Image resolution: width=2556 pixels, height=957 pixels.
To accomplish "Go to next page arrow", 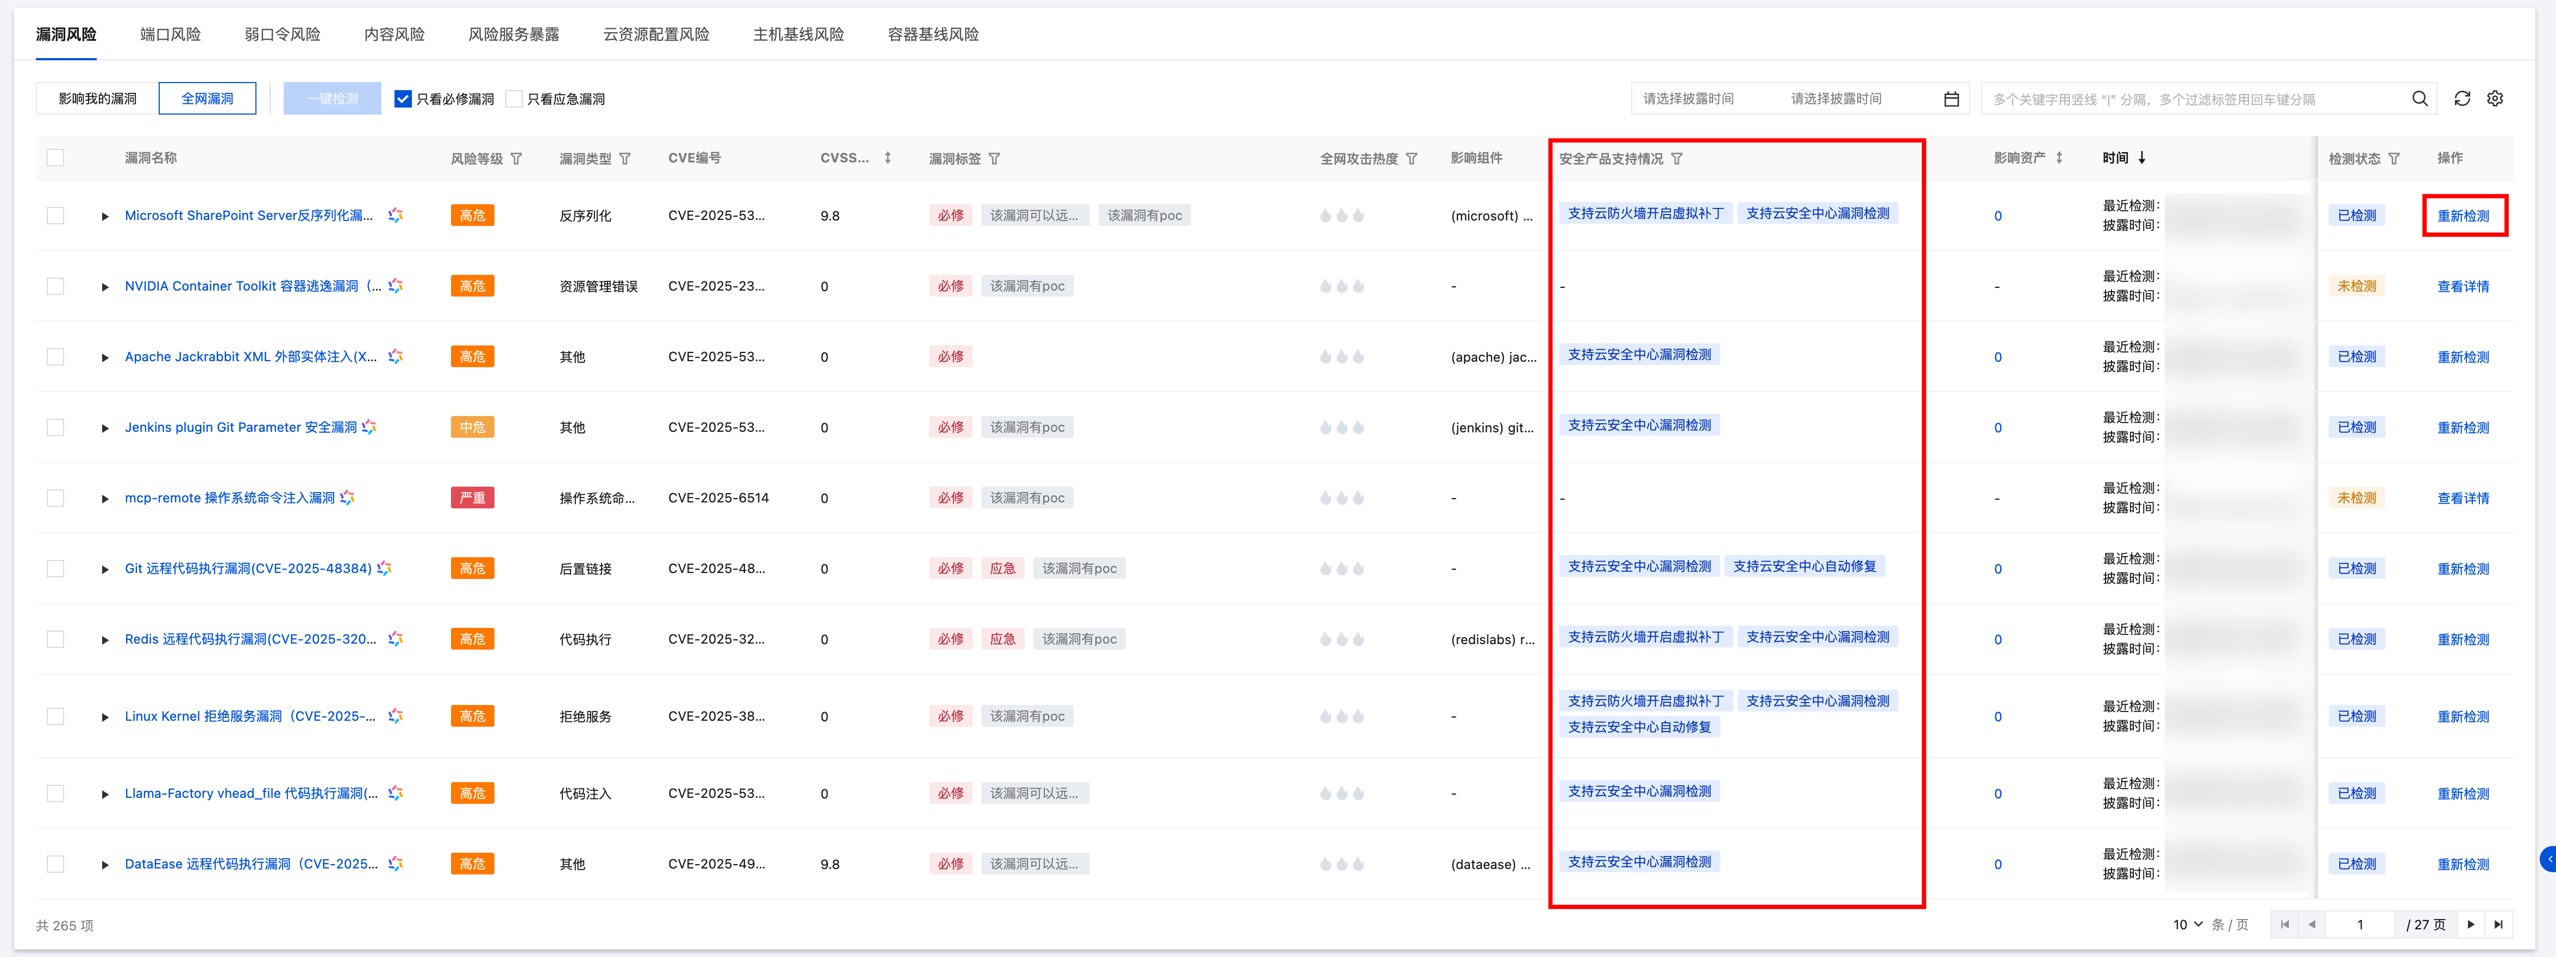I will [x=2471, y=924].
